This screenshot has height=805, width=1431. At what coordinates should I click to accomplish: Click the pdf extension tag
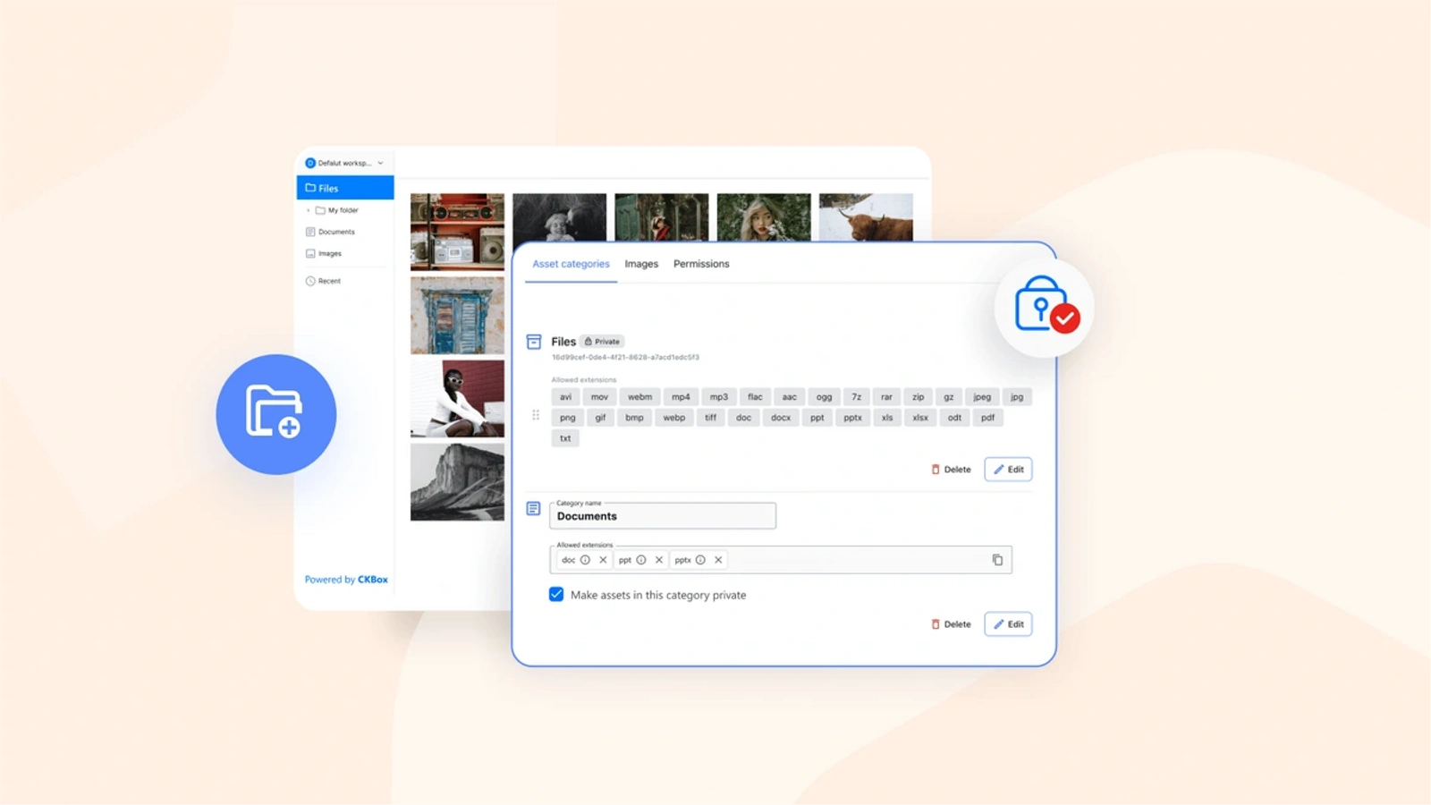(987, 418)
